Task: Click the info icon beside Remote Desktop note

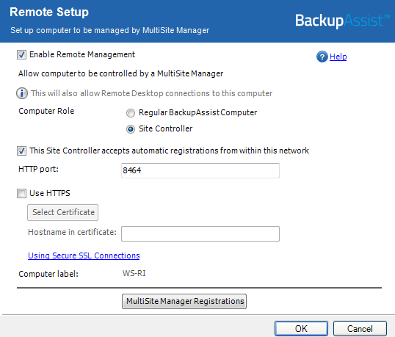Action: [x=22, y=93]
